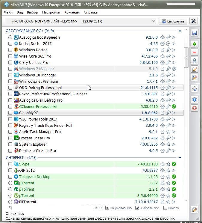Open the Настройки menu
This screenshot has height=223, width=202.
click(x=51, y=12)
